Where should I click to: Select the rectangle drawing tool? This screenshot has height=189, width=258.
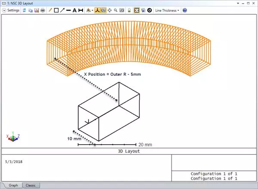(56, 10)
